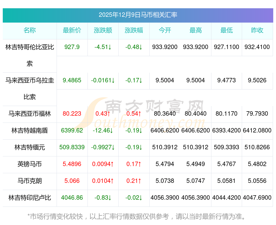This screenshot has height=225, width=276.
Task: Click the market disclaimer footnote text
Action: [x=137, y=216]
